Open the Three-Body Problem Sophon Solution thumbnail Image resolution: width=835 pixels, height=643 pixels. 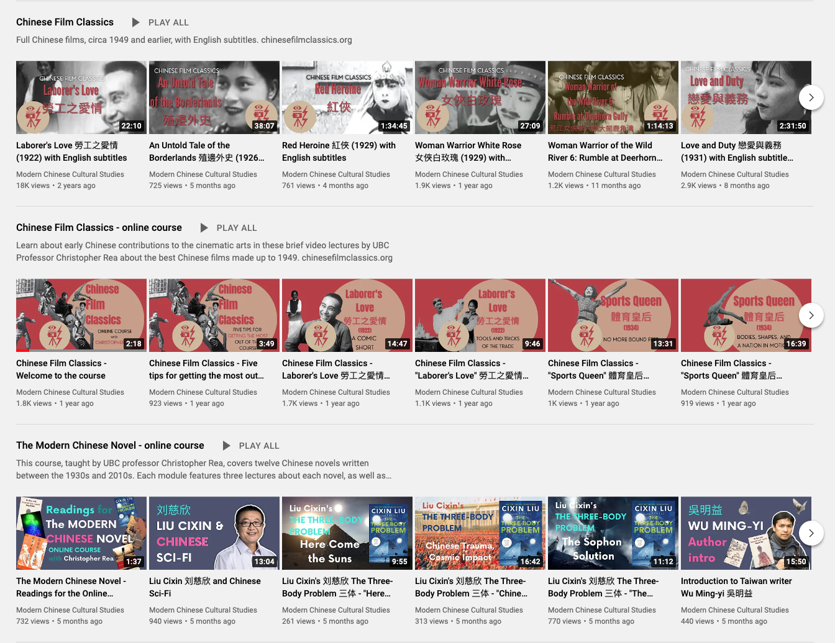[613, 533]
